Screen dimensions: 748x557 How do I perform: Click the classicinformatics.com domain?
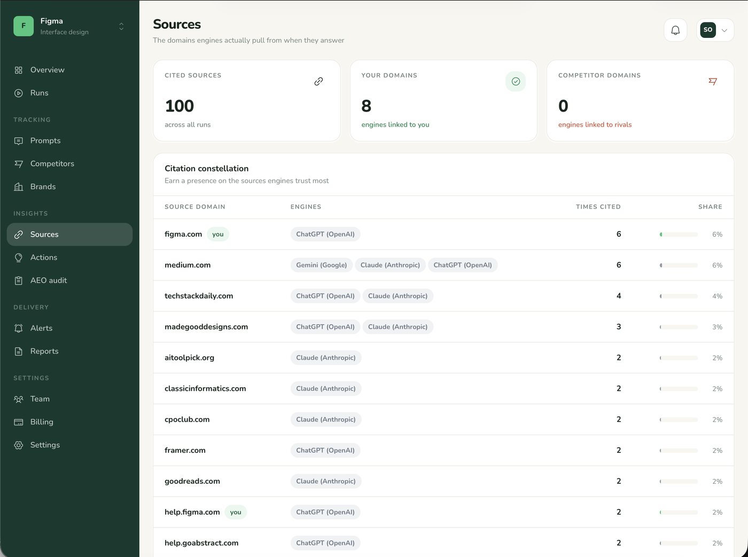[205, 389]
